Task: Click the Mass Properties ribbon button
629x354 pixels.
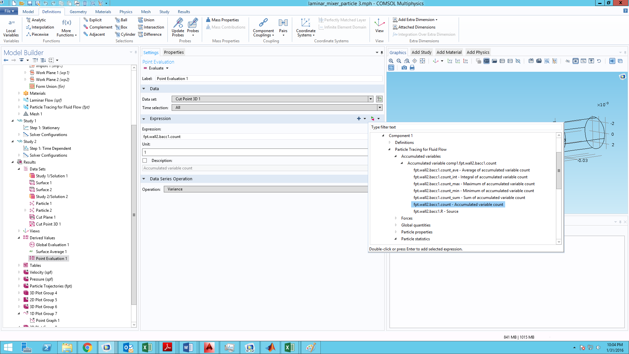Action: tap(222, 20)
